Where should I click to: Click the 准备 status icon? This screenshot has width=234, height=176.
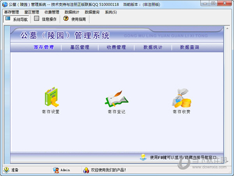pyautogui.click(x=6, y=170)
